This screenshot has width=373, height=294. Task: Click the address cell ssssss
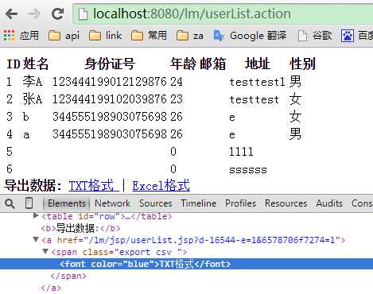pos(248,169)
